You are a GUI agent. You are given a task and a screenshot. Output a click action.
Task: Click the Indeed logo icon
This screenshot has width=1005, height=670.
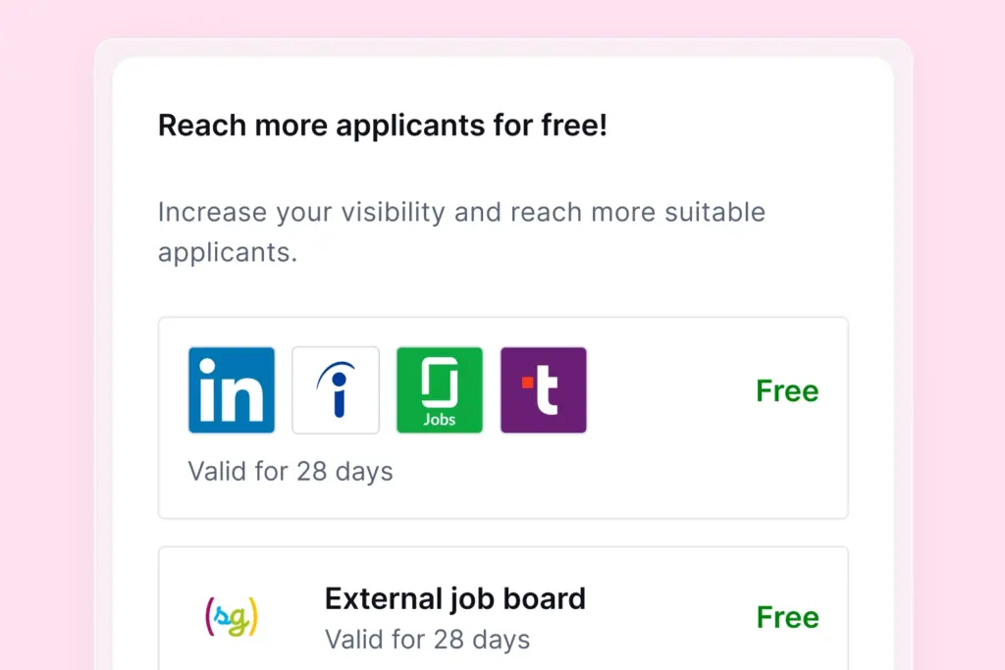[336, 389]
